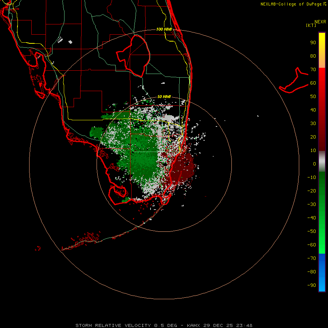328x328 pixels.
Task: Select the 50 NMI range ring label
Action: (164, 97)
